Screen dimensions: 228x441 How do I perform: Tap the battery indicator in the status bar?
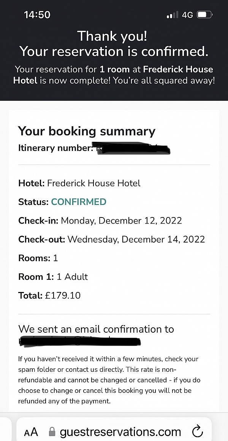click(204, 14)
